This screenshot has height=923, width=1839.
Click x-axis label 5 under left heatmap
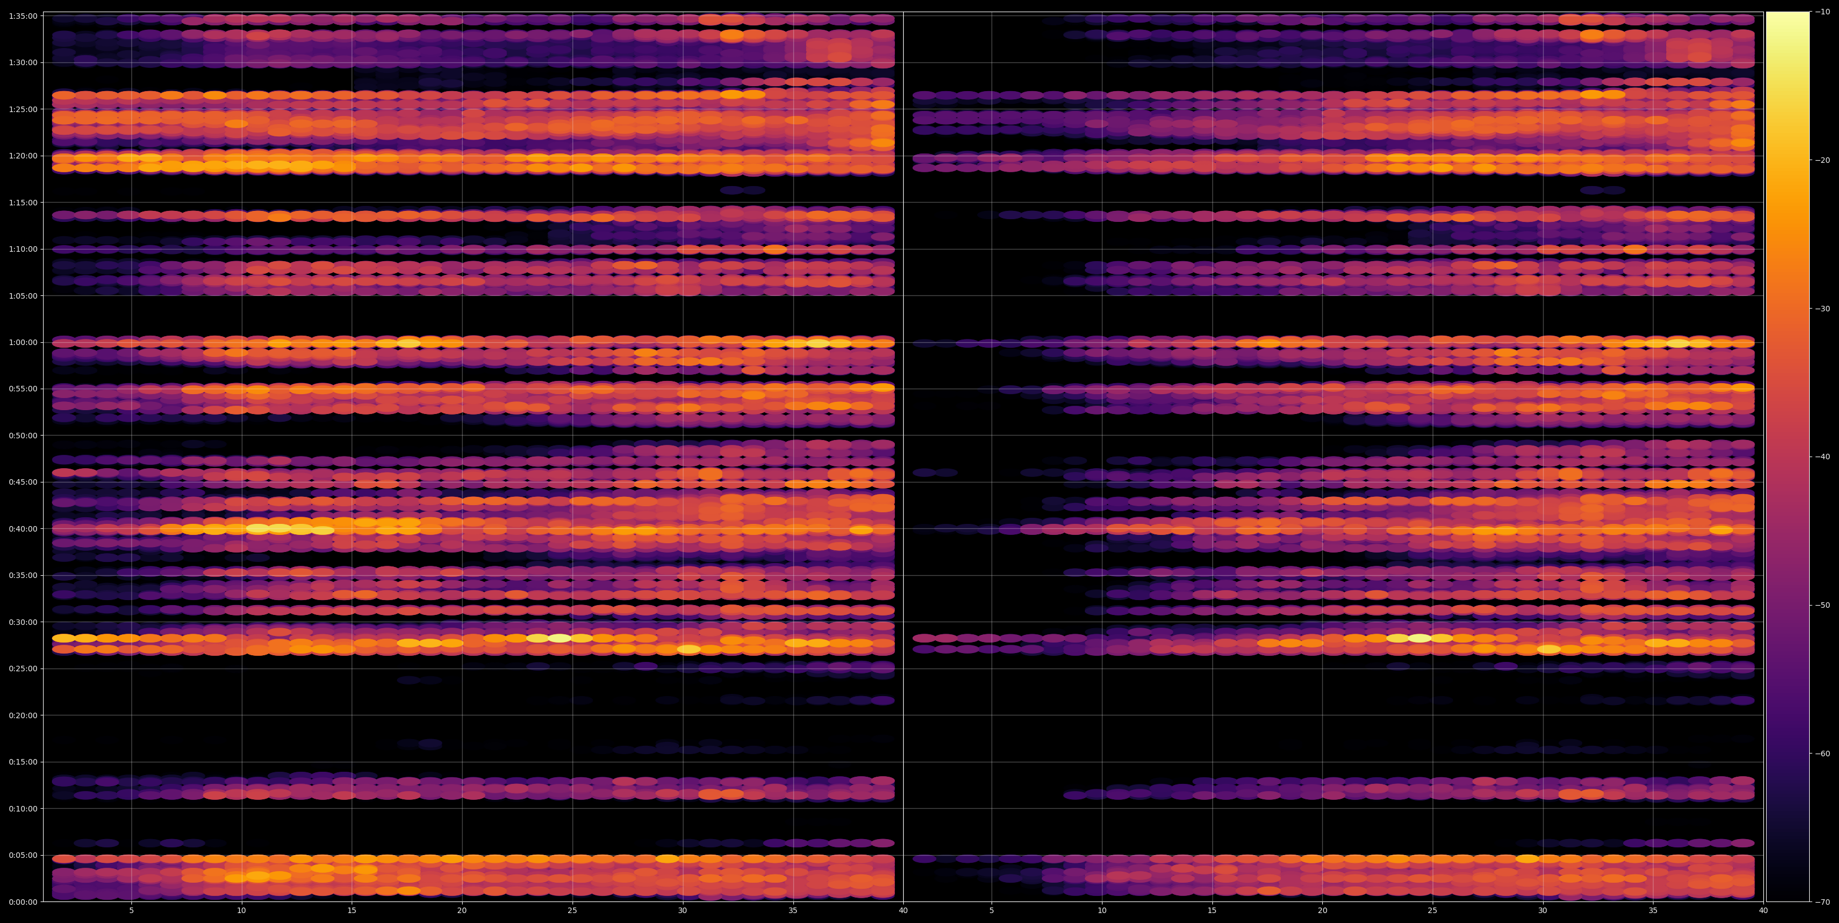click(131, 910)
